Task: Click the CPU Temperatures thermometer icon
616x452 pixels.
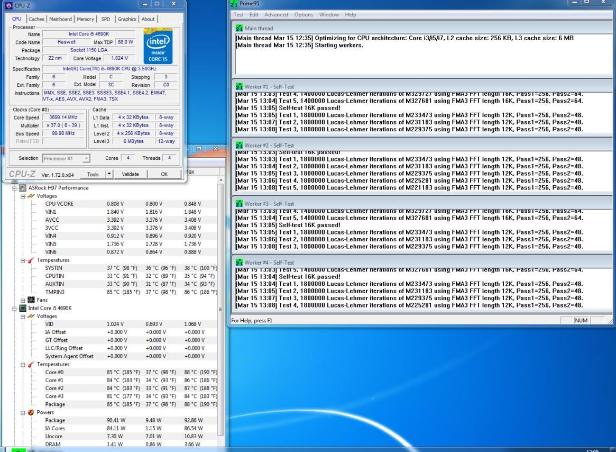Action: point(31,364)
